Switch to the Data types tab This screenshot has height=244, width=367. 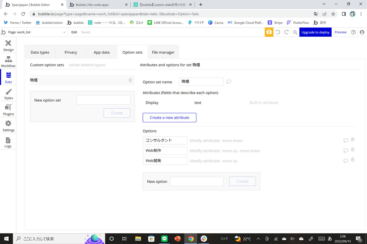point(40,52)
